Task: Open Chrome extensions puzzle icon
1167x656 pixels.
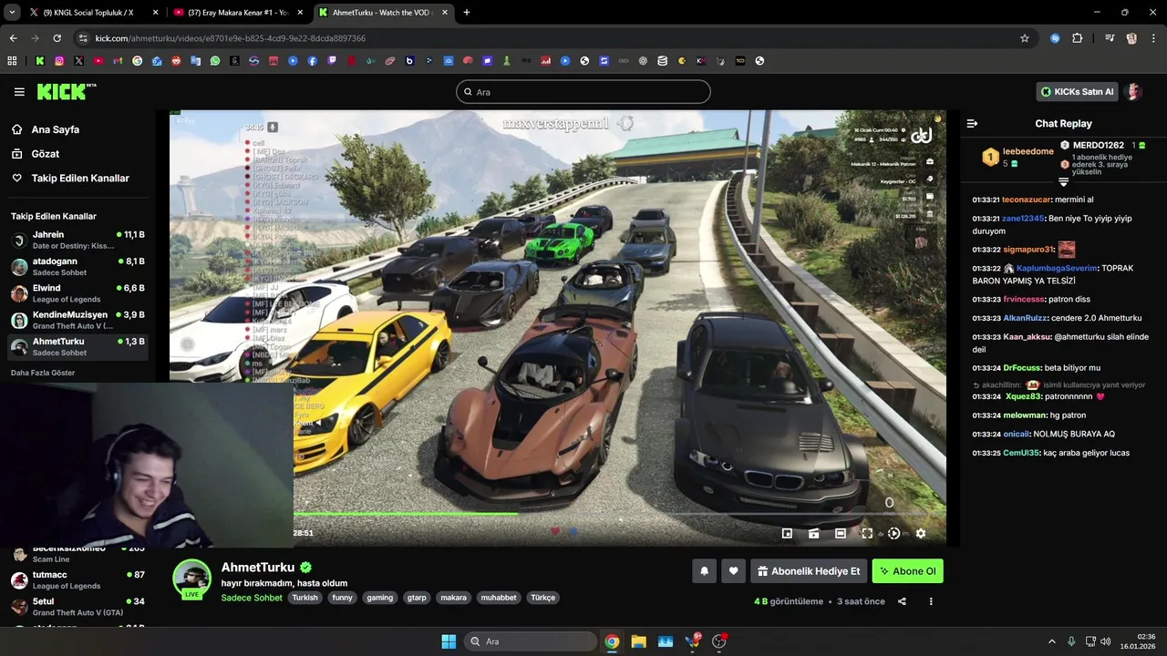Action: pyautogui.click(x=1078, y=38)
